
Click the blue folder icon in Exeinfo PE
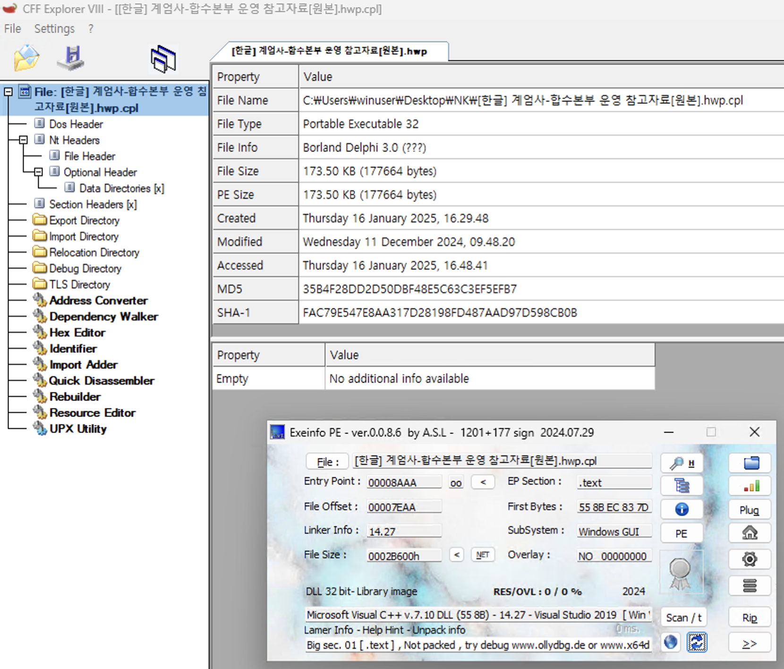[750, 463]
